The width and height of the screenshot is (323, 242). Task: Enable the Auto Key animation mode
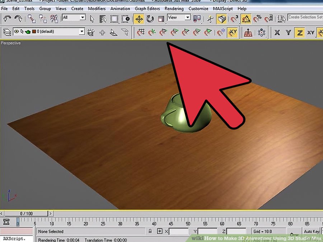click(312, 232)
